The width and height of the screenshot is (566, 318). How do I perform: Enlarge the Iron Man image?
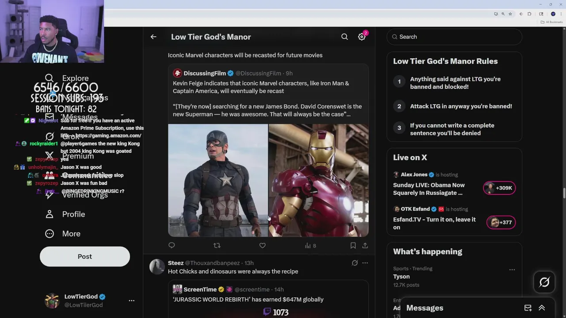pyautogui.click(x=318, y=180)
